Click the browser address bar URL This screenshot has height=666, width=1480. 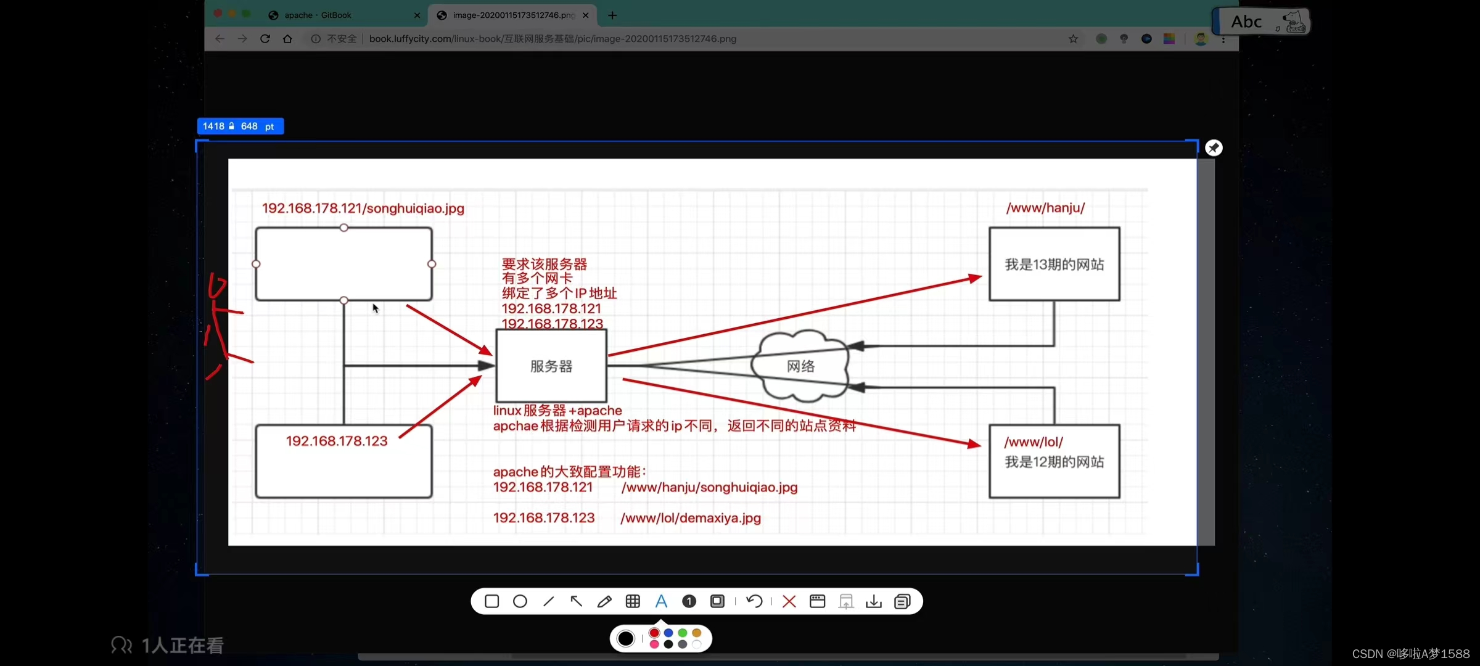point(553,39)
